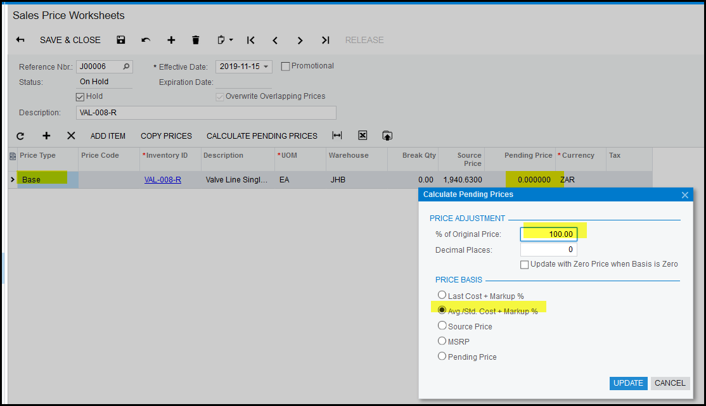This screenshot has height=406, width=706.
Task: Toggle the Hold checkbox
Action: pos(80,97)
